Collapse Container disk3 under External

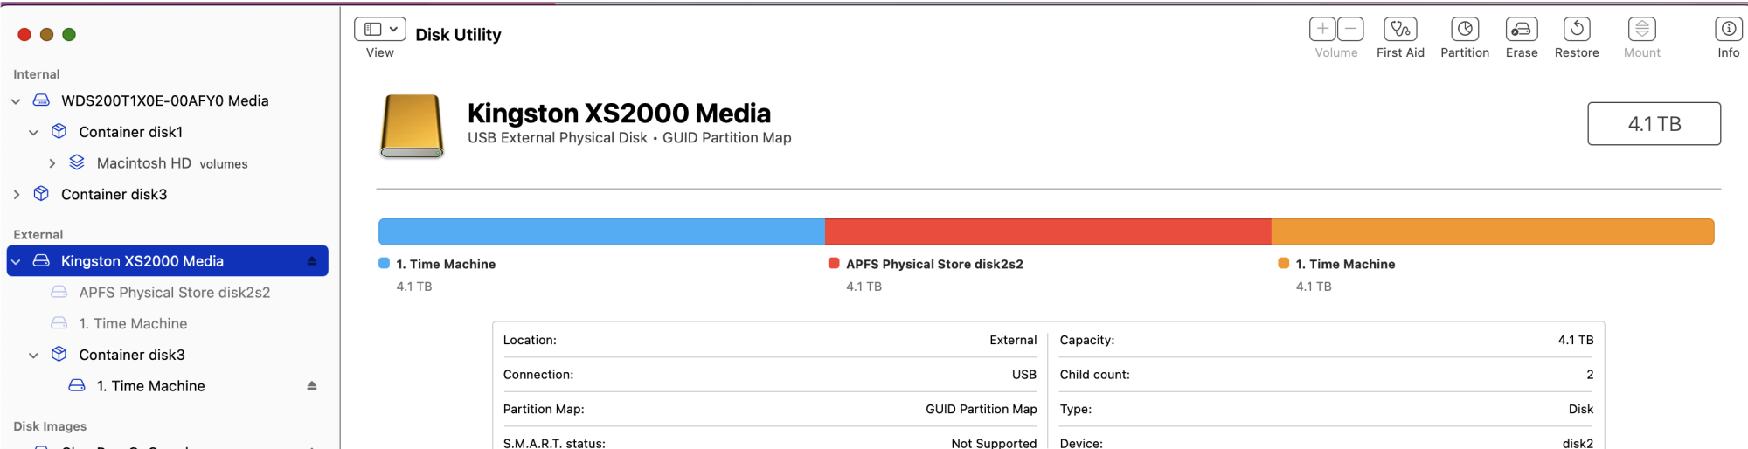point(33,356)
